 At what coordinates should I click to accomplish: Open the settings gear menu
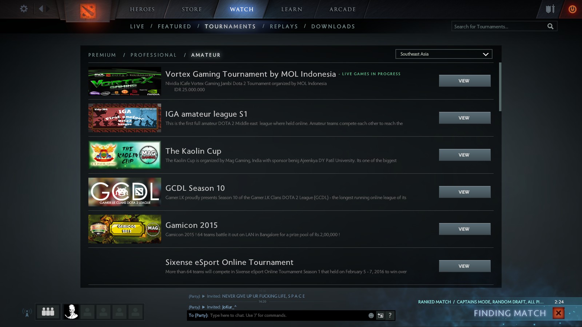24,9
